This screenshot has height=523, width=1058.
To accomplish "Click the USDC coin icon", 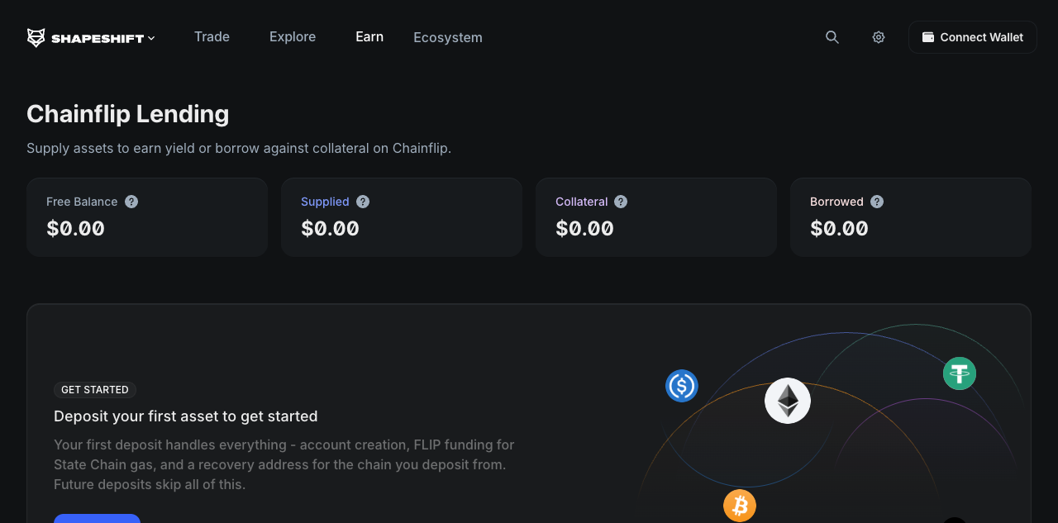I will point(682,386).
